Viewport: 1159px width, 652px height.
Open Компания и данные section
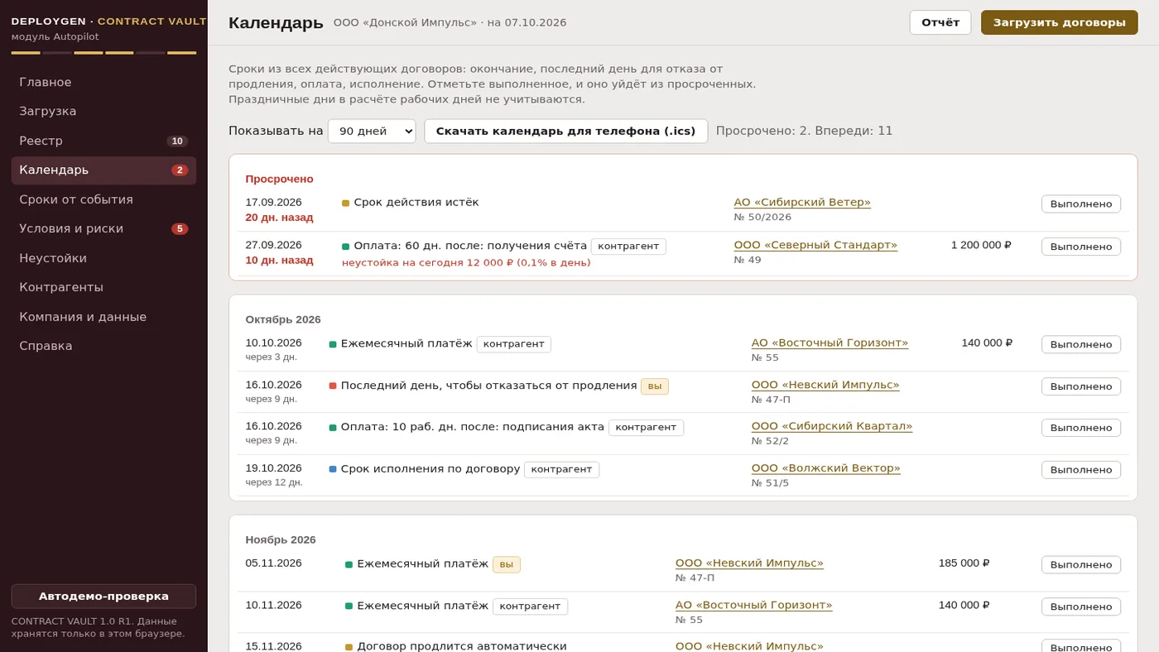click(x=103, y=317)
